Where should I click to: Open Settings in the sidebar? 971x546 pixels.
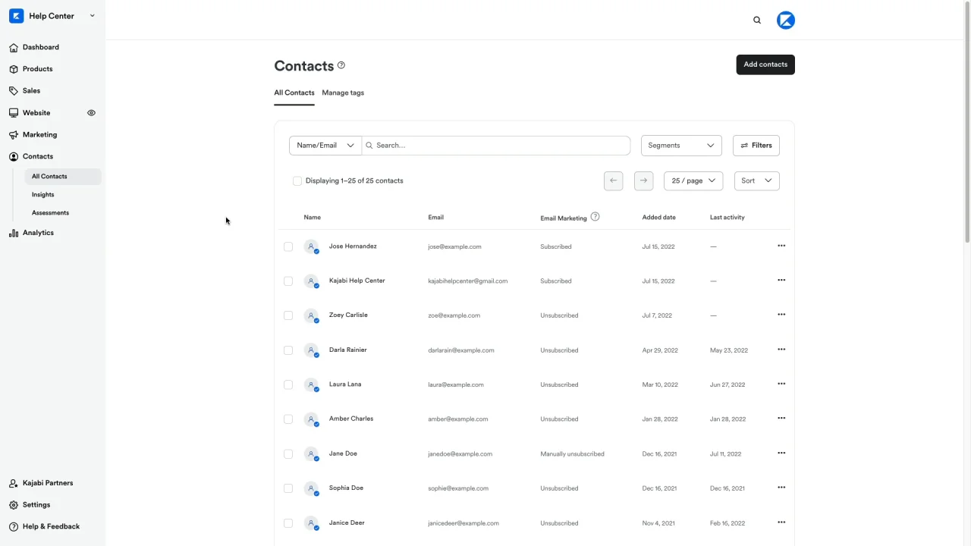click(x=36, y=505)
